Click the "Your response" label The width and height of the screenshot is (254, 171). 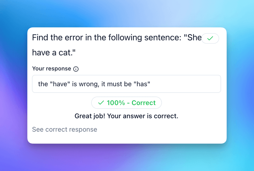[x=52, y=69]
